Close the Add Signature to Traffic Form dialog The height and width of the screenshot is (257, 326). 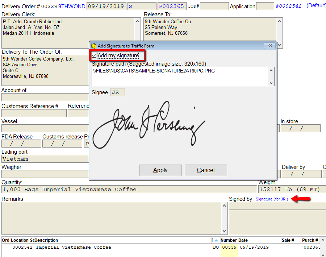(x=269, y=46)
